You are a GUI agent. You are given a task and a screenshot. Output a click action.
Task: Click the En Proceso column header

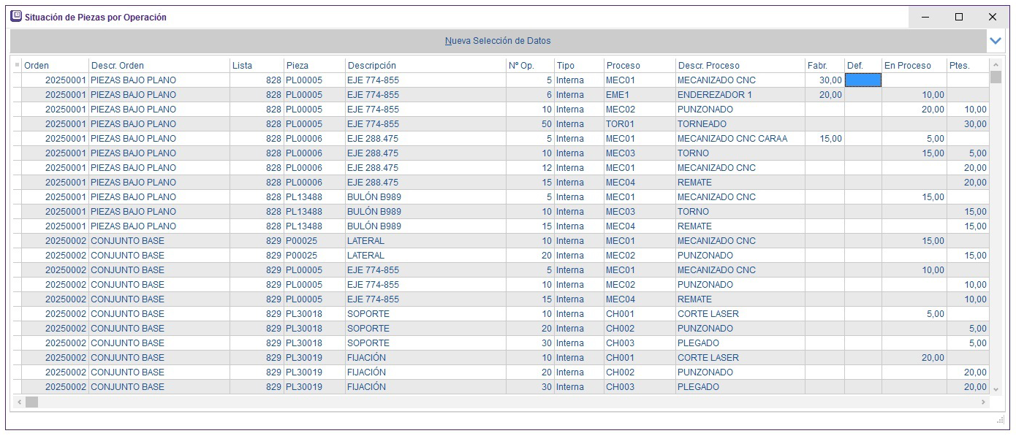(x=914, y=65)
